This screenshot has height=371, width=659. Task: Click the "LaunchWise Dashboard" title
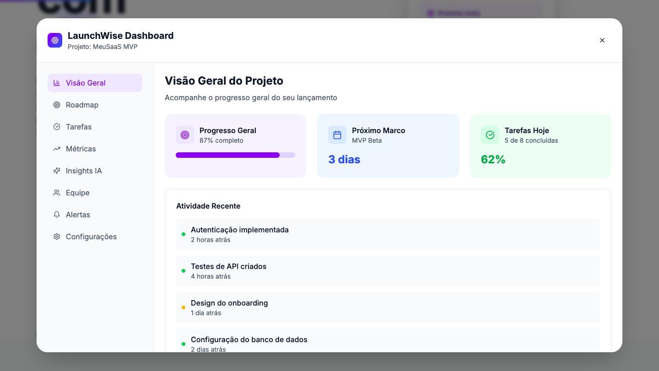point(121,36)
